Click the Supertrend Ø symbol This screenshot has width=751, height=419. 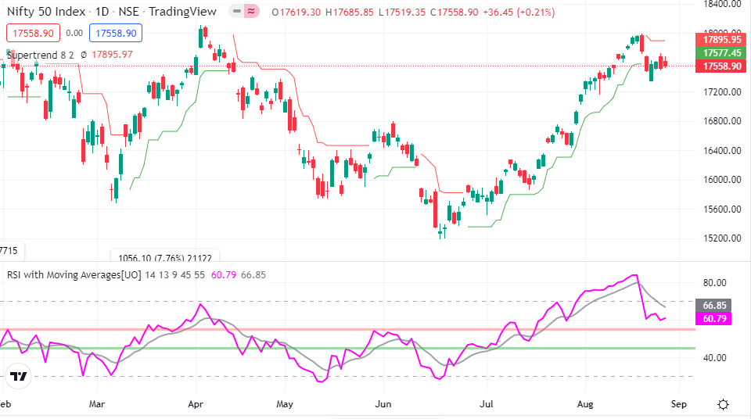coord(83,55)
